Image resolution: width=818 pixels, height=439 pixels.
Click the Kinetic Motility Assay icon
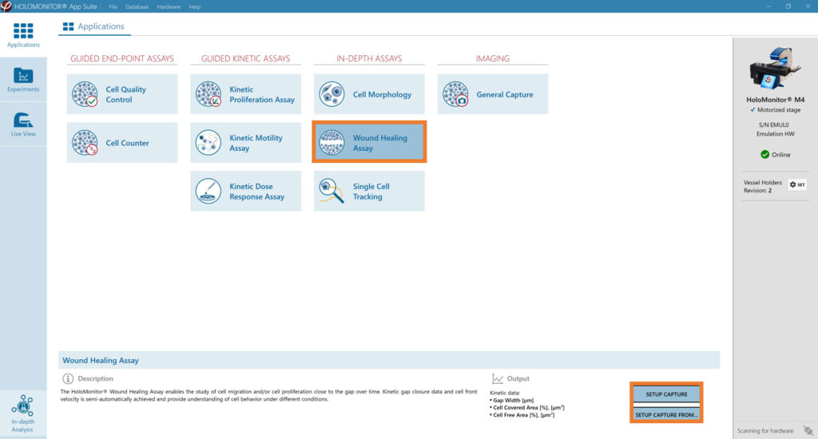point(208,143)
